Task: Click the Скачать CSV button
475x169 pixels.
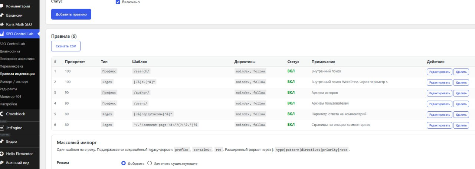Action: click(x=66, y=46)
